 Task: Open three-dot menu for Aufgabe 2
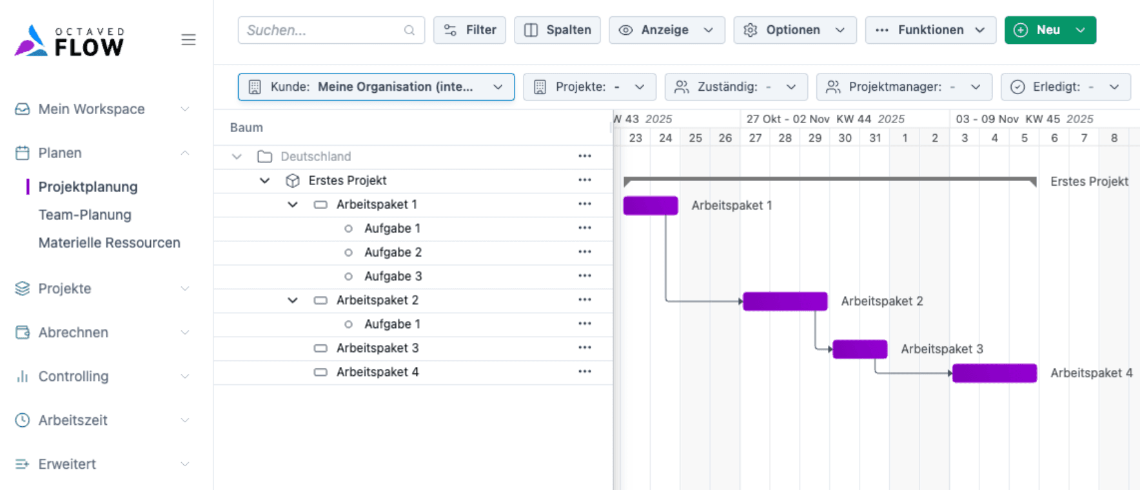tap(585, 251)
